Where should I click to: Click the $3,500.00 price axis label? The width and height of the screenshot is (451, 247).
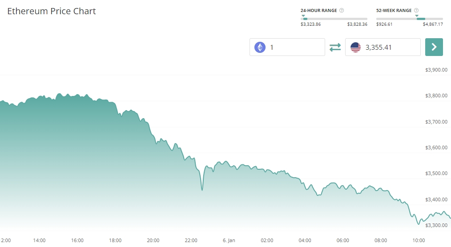tap(436, 173)
